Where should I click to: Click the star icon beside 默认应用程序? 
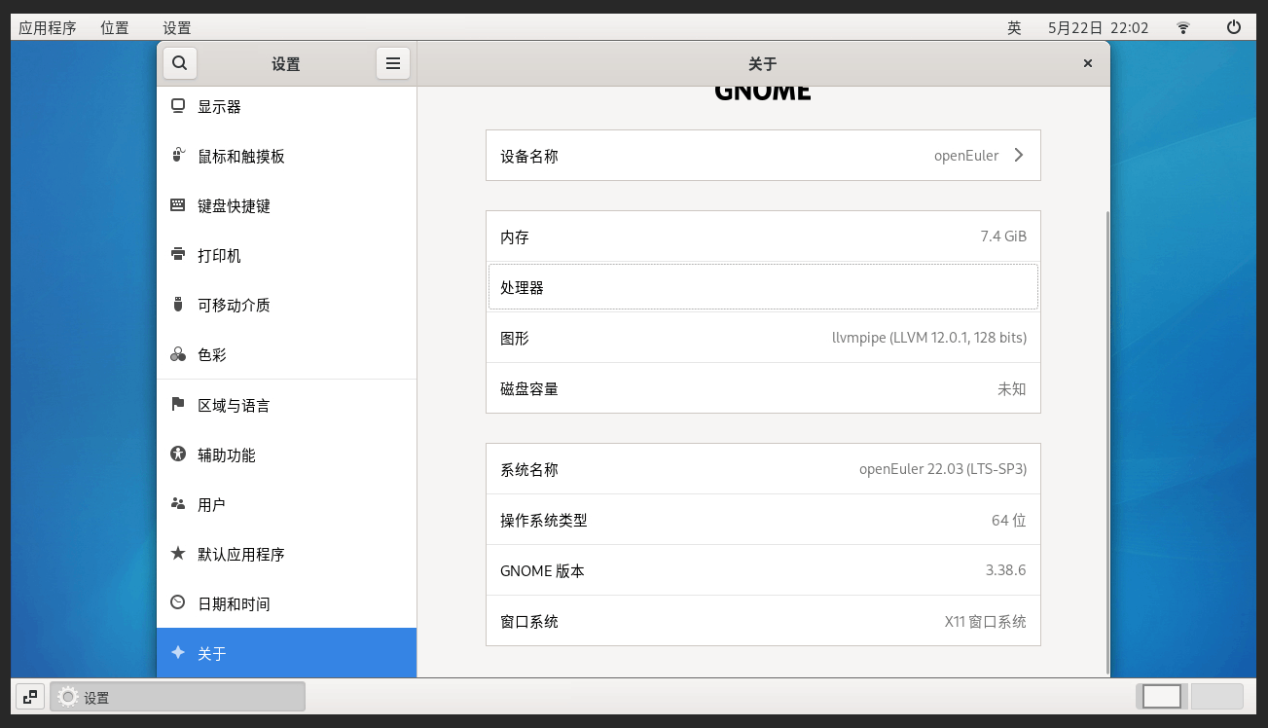[177, 553]
